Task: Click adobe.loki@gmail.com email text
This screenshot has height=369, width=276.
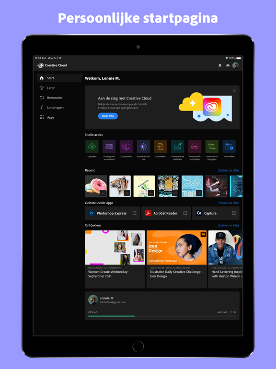Action: [113, 302]
